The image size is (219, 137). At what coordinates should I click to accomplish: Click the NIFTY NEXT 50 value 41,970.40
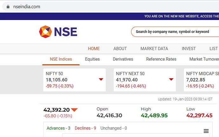[x=127, y=80]
